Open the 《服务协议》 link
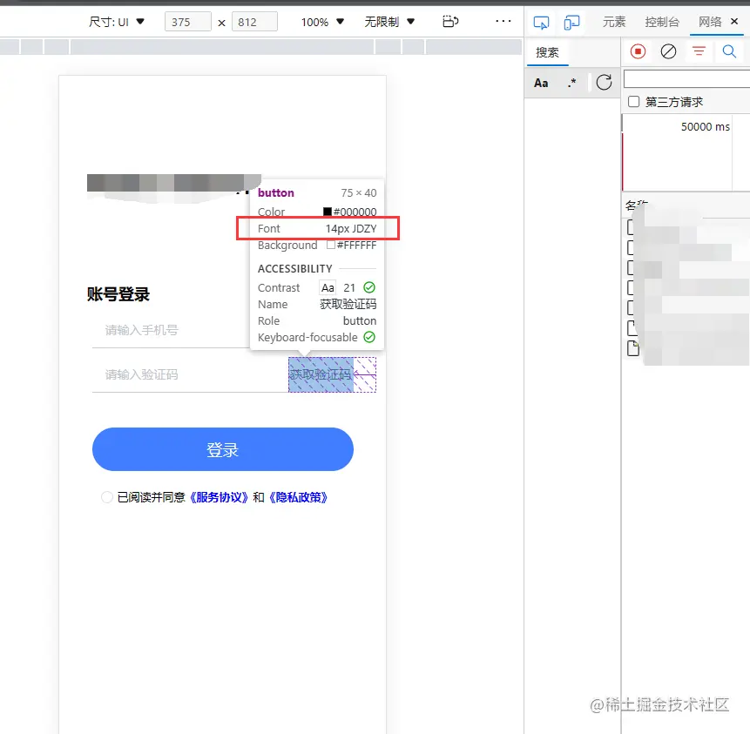The image size is (750, 734). point(219,497)
